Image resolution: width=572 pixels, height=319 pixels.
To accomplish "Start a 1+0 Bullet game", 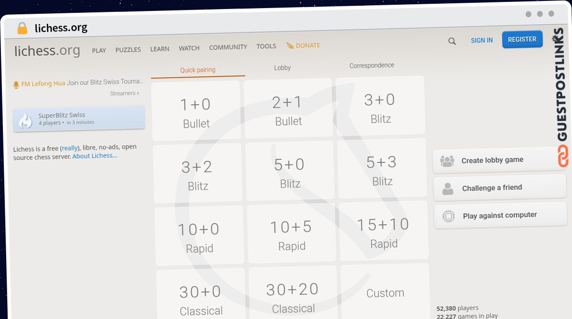I will [x=196, y=111].
